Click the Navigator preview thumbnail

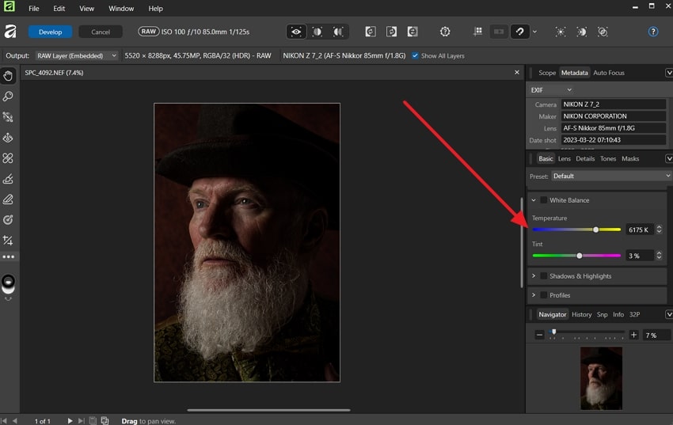tap(601, 378)
